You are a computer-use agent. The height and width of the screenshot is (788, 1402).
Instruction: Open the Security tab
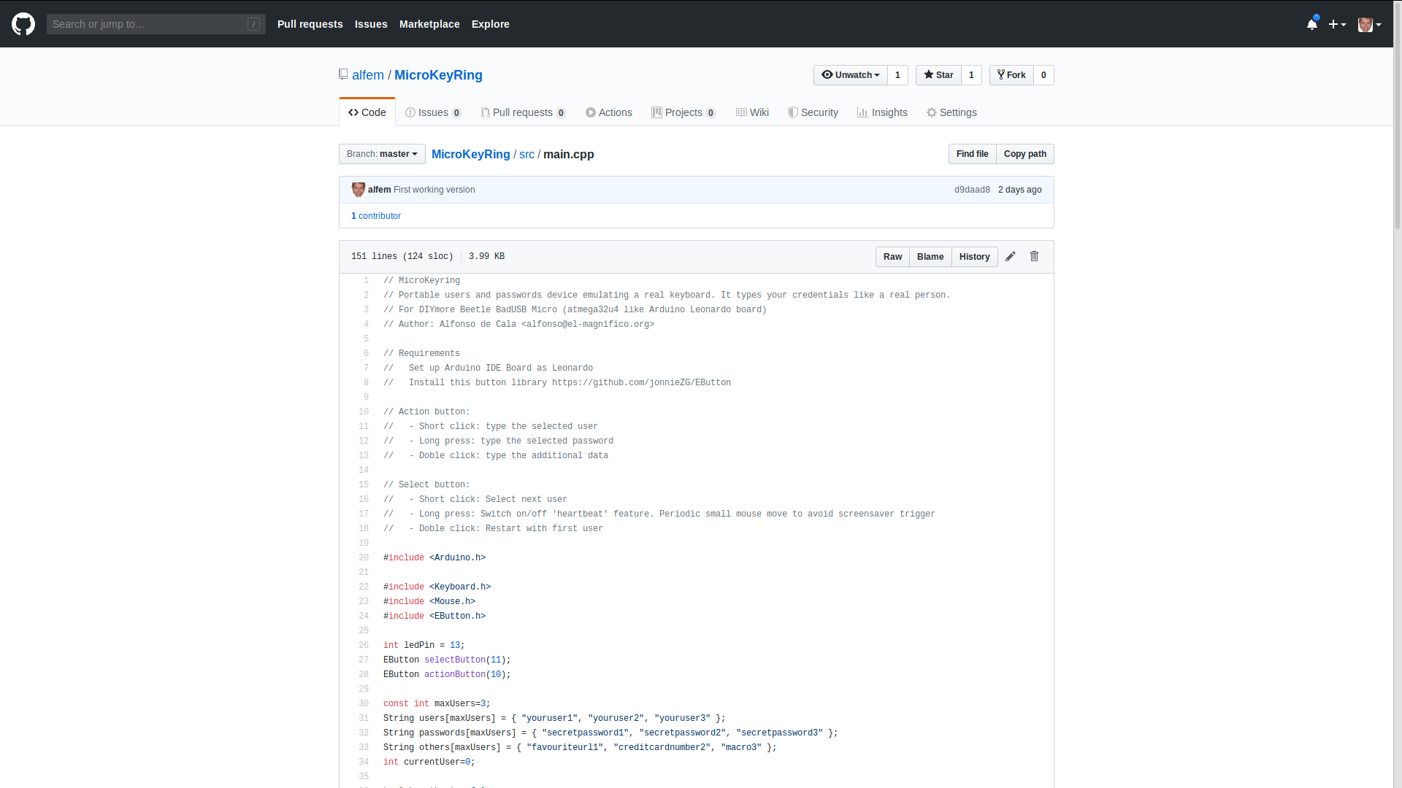[x=812, y=112]
